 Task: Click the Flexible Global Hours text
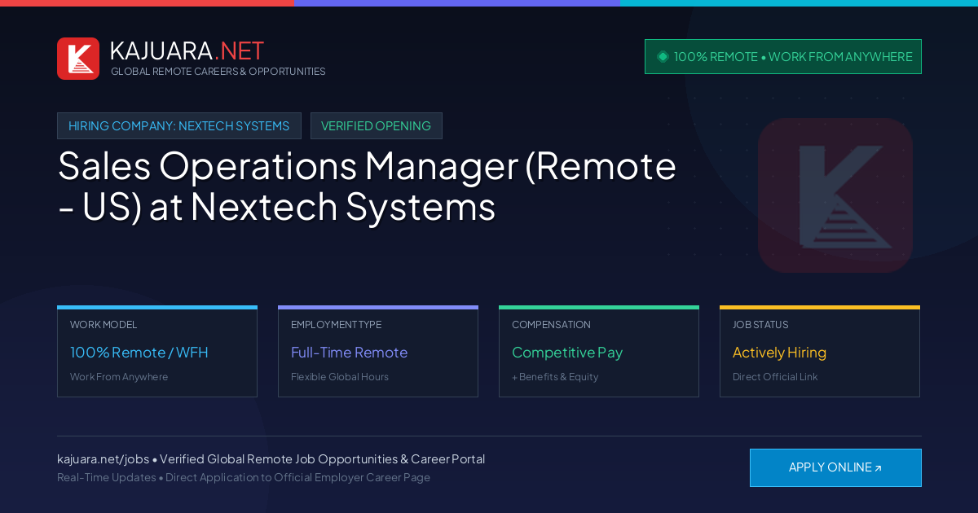pos(340,377)
